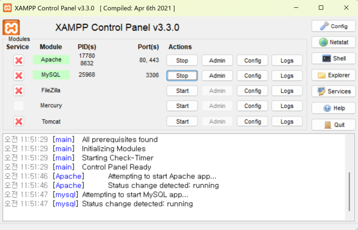
Task: Click the Mercury module label
Action: click(51, 105)
